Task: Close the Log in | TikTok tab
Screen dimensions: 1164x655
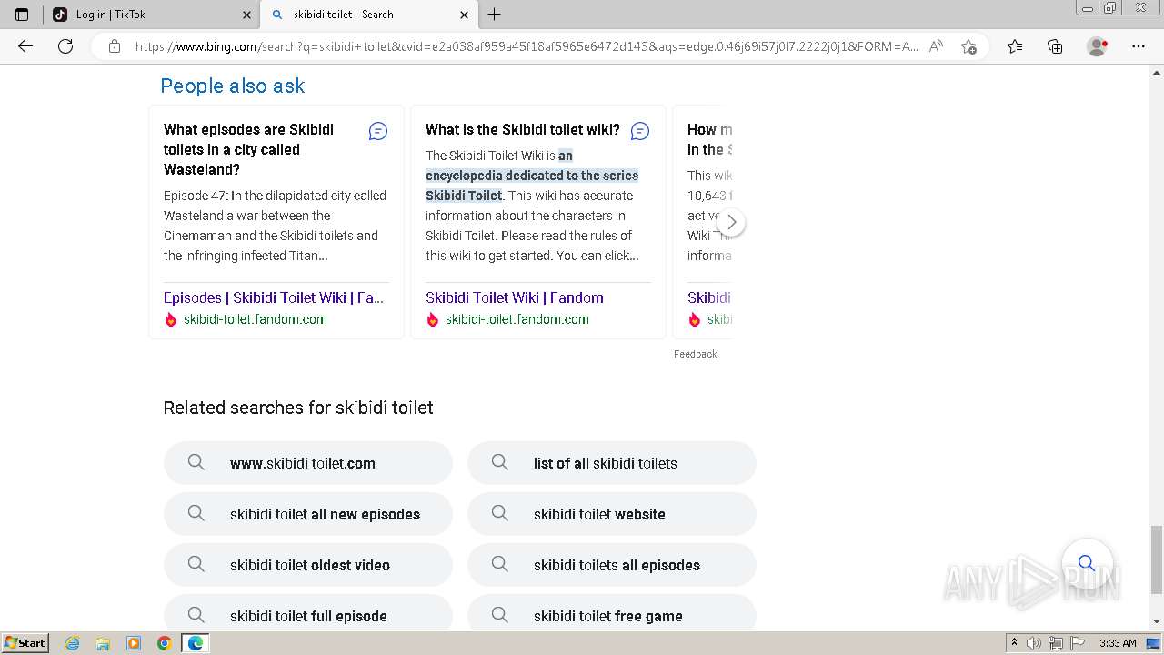Action: (246, 15)
